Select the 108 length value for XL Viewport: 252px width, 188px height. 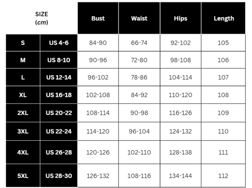point(223,95)
